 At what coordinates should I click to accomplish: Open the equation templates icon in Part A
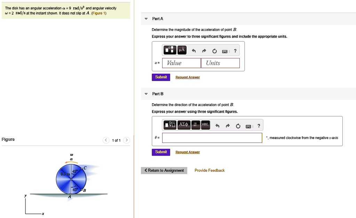(171, 50)
